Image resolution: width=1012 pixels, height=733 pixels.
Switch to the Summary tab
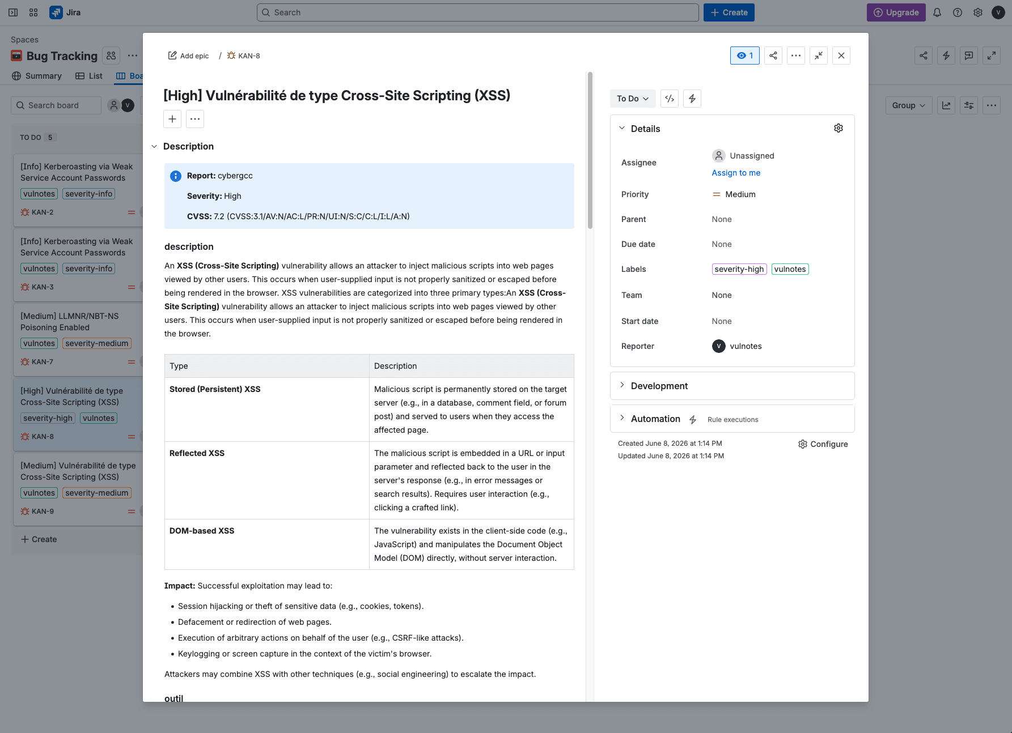[37, 76]
